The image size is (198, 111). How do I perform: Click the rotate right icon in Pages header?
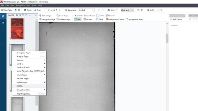coord(26,15)
